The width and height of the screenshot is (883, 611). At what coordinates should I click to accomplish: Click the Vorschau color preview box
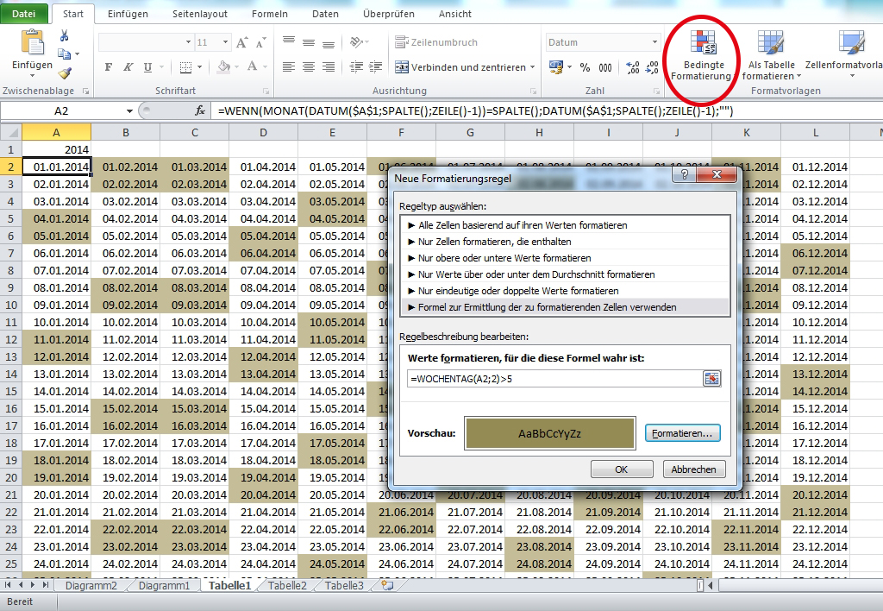coord(549,433)
